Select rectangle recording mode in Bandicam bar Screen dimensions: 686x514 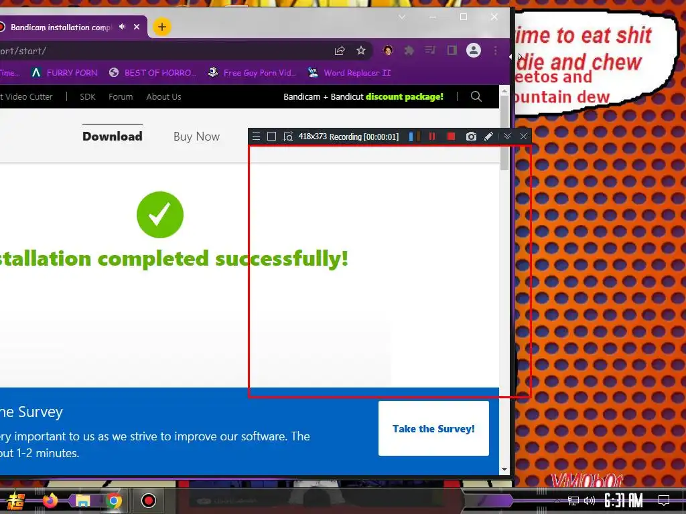pyautogui.click(x=272, y=137)
